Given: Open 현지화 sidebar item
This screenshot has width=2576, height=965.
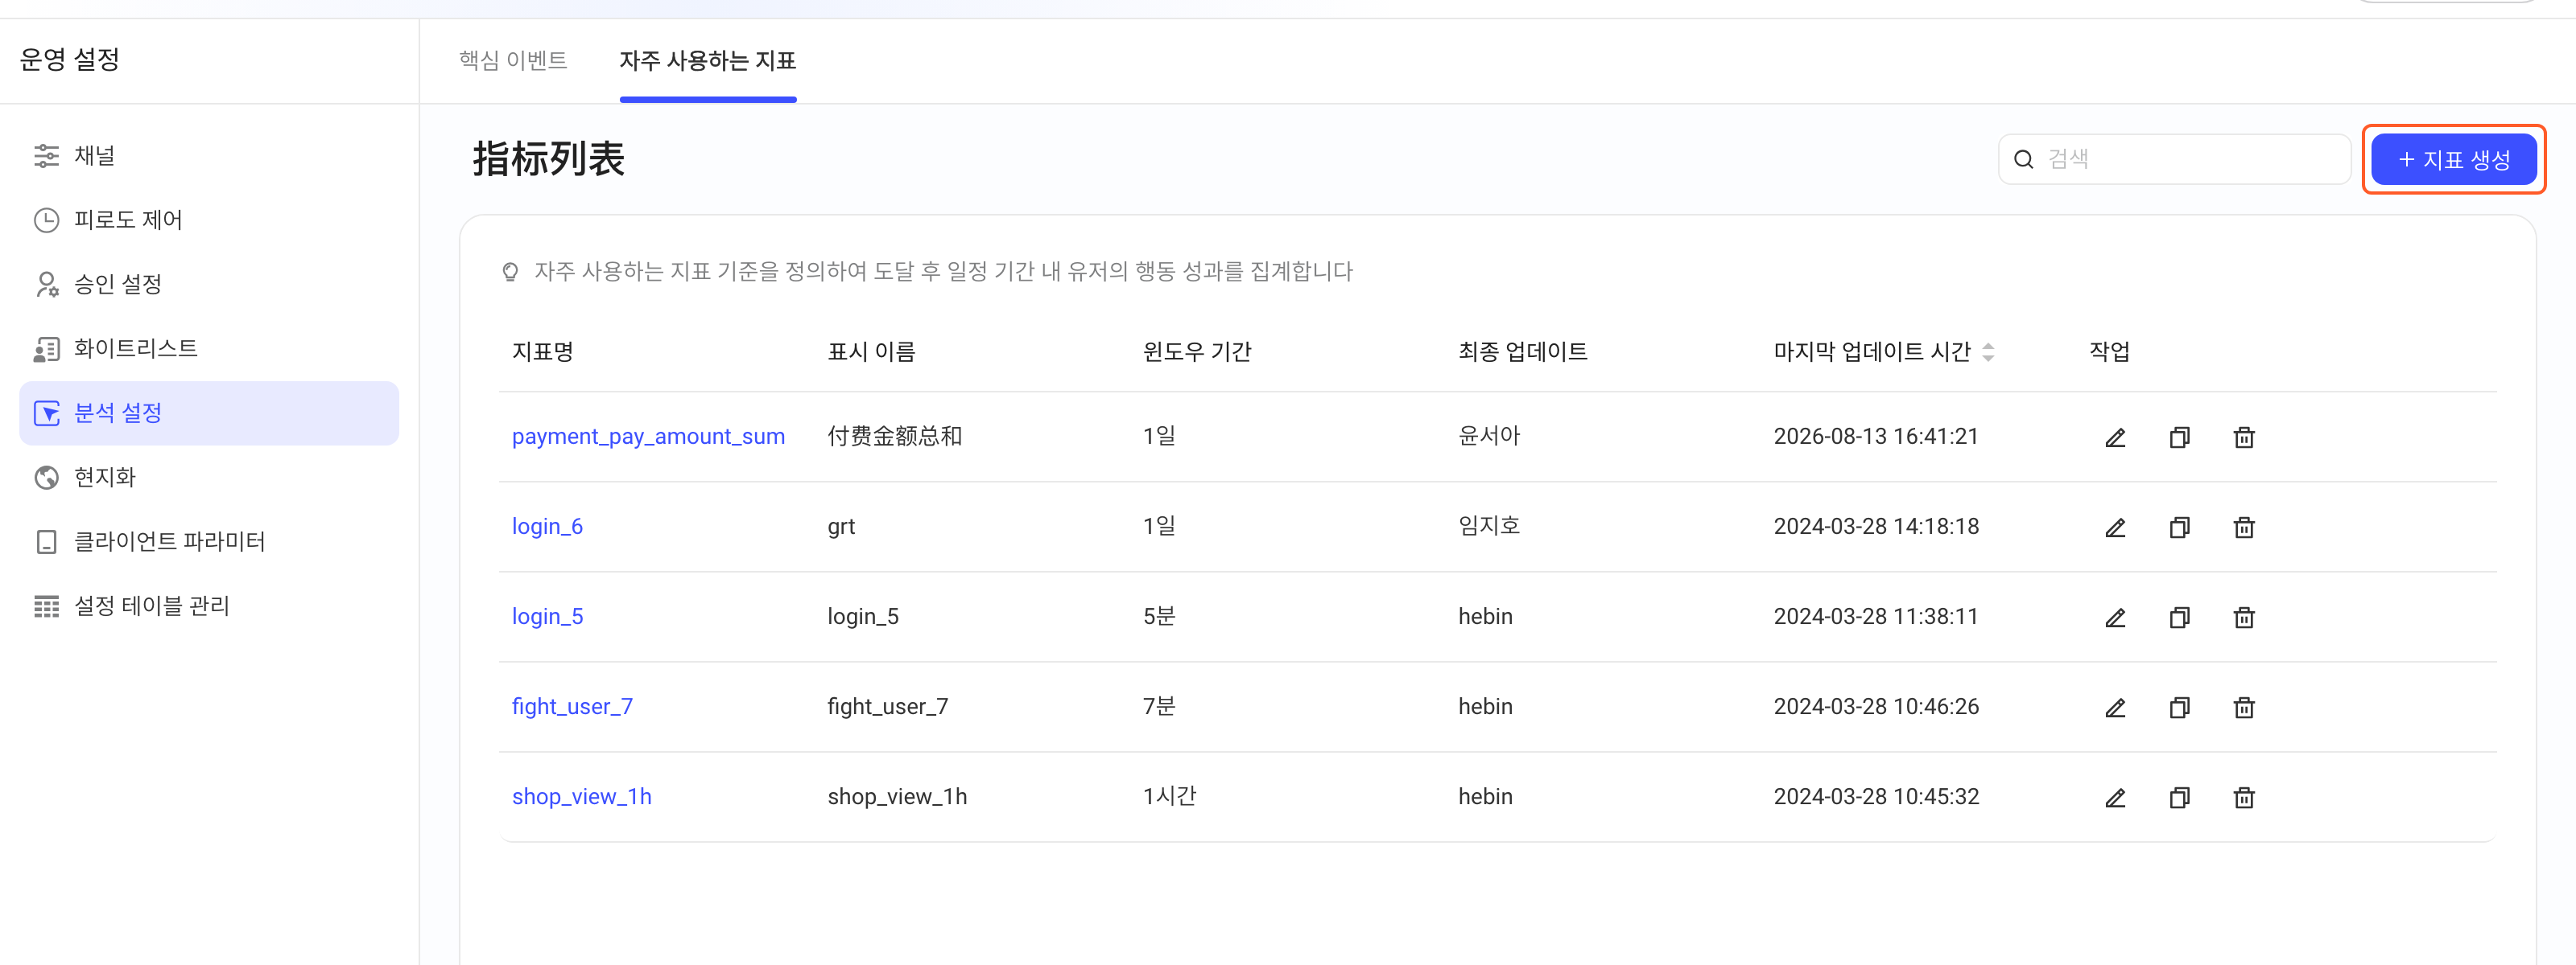Looking at the screenshot, I should (x=209, y=478).
